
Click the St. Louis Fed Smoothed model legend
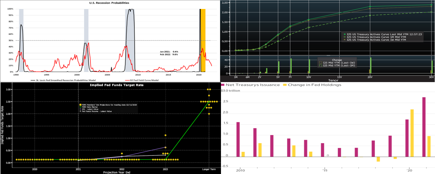[63, 80]
